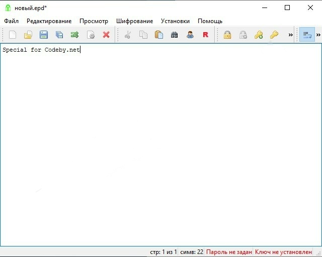Open the Редактирование menu
Viewport: 322px width, 257px height.
coord(49,21)
